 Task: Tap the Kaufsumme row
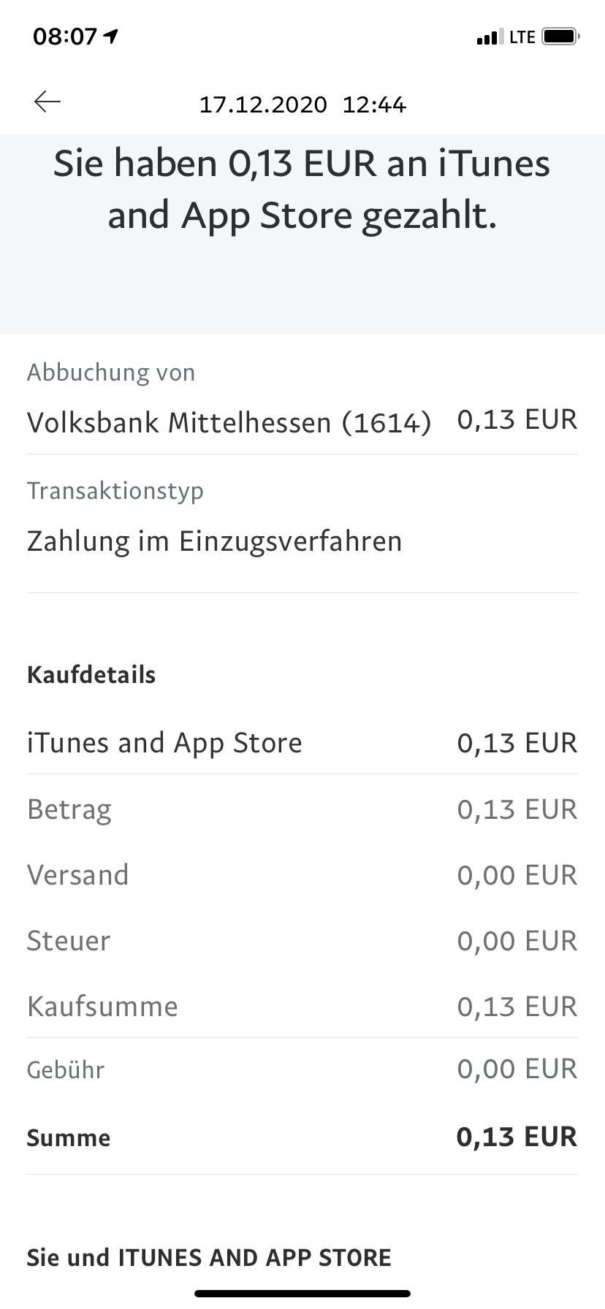pyautogui.click(x=302, y=1007)
